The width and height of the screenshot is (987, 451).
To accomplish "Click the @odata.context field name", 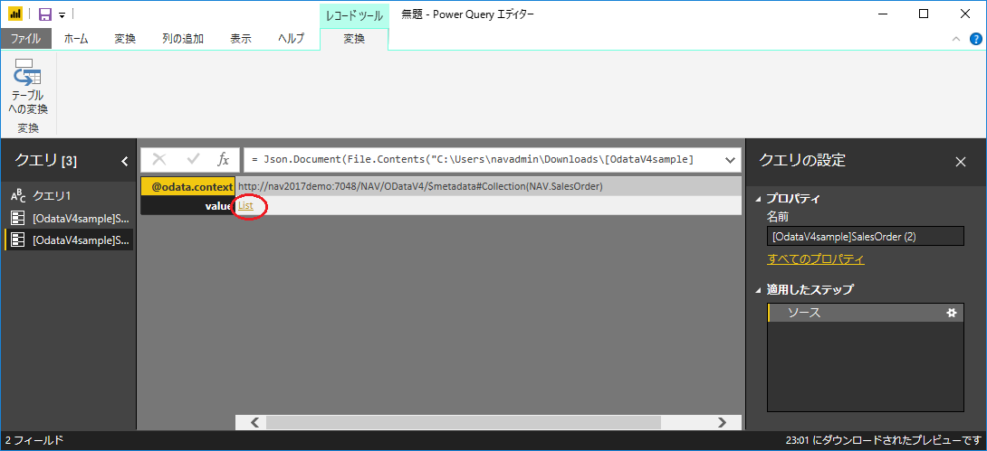I will [x=188, y=186].
